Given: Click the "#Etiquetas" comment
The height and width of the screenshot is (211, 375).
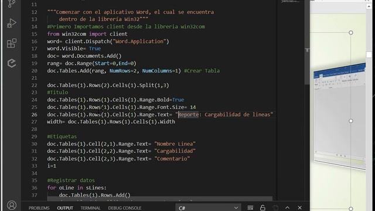Looking at the screenshot, I should [x=62, y=137].
